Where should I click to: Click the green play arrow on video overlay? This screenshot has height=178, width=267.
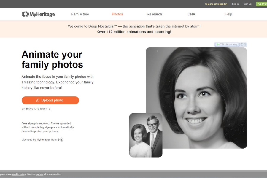[218, 44]
